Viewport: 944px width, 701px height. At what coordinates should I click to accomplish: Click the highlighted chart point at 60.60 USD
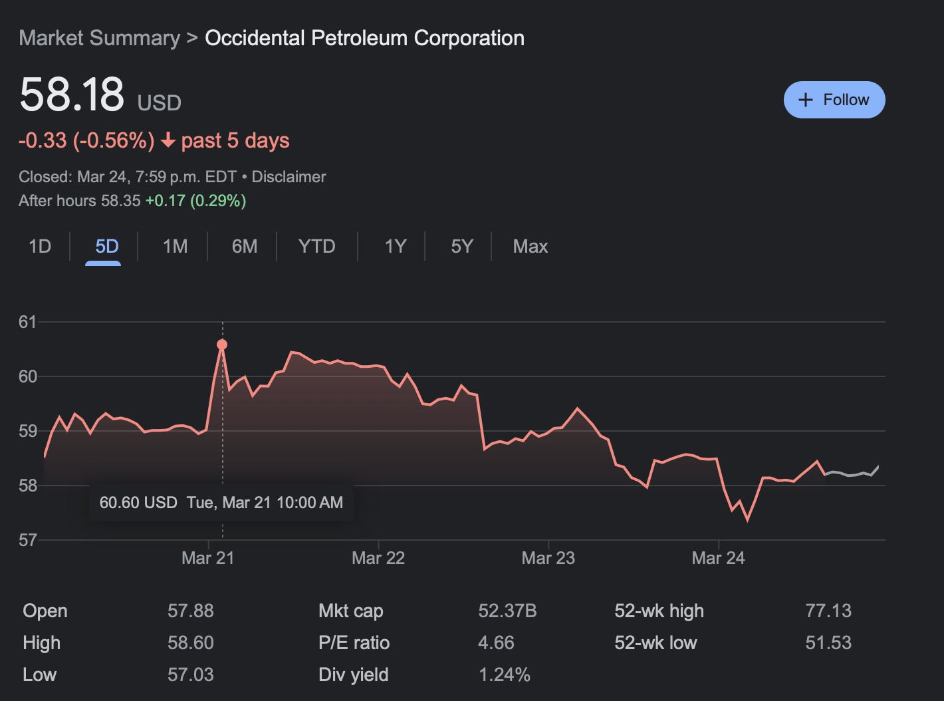pyautogui.click(x=222, y=345)
